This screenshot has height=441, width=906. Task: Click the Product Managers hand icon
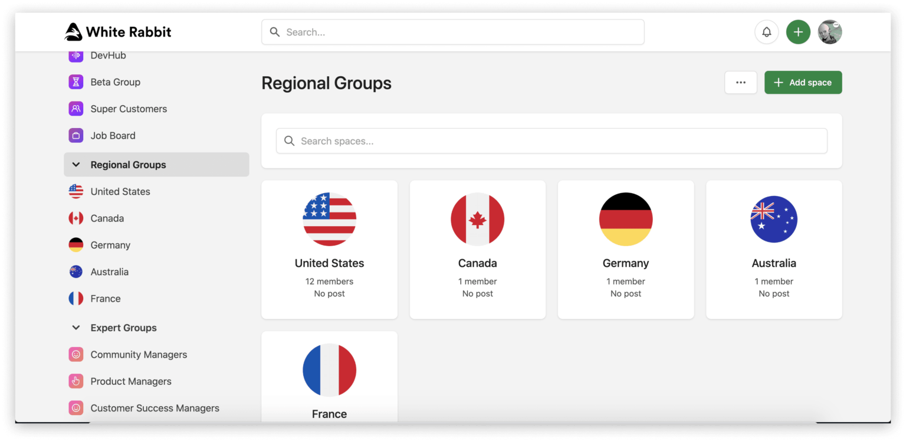pos(75,381)
